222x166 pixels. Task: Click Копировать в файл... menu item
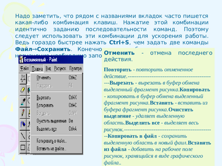(x=51, y=141)
